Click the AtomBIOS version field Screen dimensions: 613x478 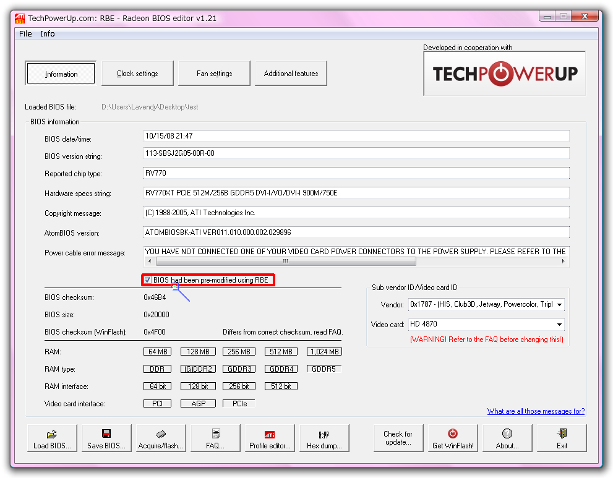tap(356, 232)
